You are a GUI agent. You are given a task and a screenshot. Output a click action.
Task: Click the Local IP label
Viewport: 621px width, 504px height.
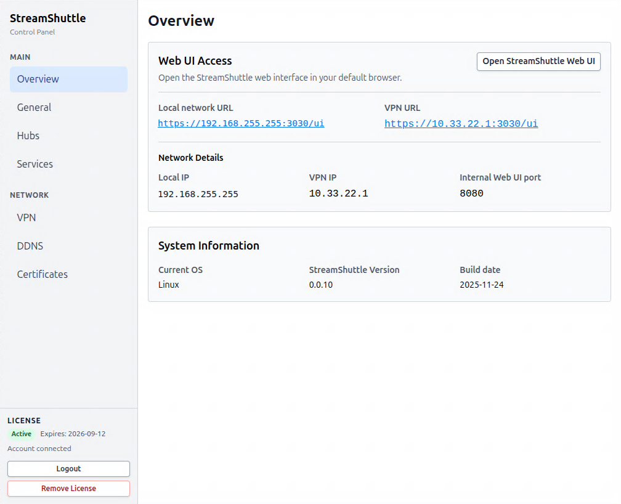pos(174,177)
